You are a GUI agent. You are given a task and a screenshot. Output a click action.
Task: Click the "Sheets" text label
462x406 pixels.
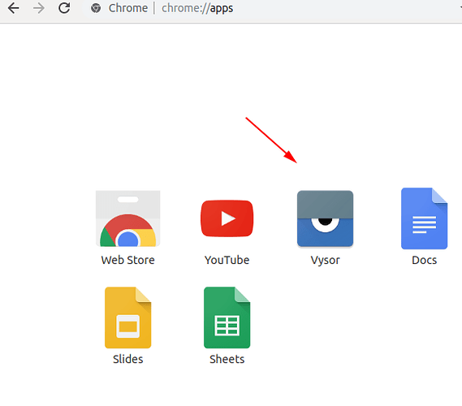(x=227, y=359)
